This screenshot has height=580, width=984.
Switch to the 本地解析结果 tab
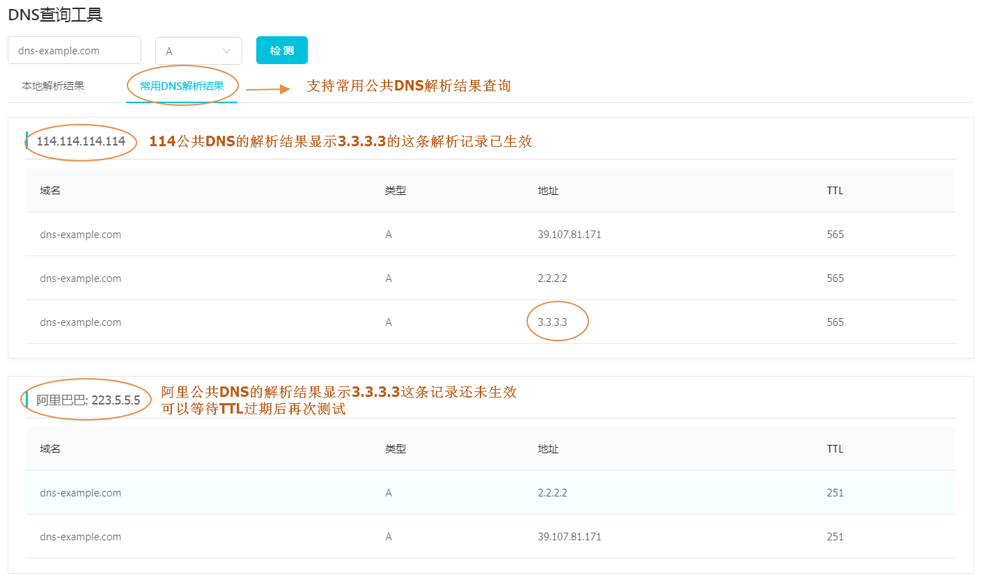point(53,86)
